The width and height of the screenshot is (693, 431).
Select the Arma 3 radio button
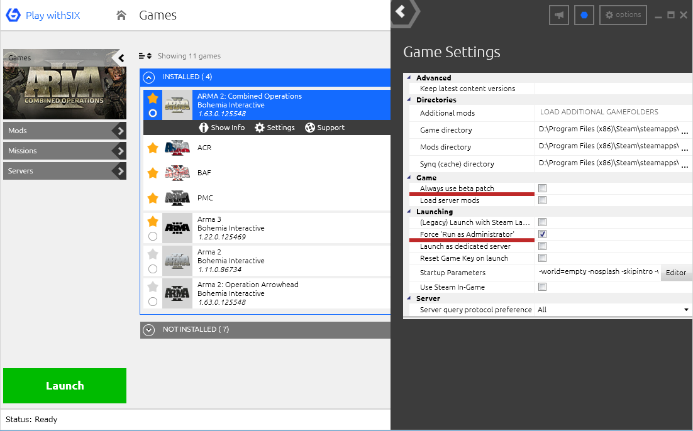(x=153, y=236)
